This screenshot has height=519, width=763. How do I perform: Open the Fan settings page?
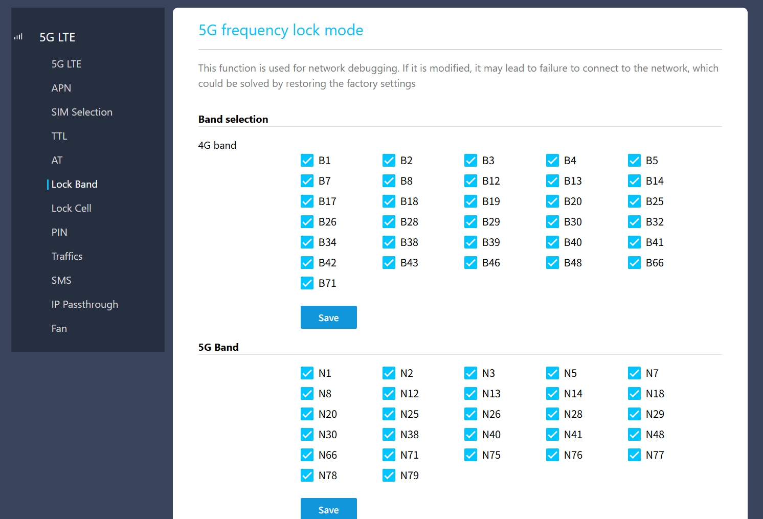click(x=59, y=328)
